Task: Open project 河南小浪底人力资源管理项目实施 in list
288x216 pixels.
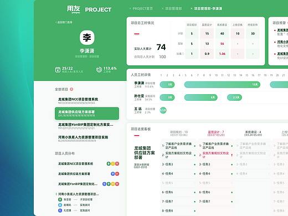Action: [x=87, y=138]
